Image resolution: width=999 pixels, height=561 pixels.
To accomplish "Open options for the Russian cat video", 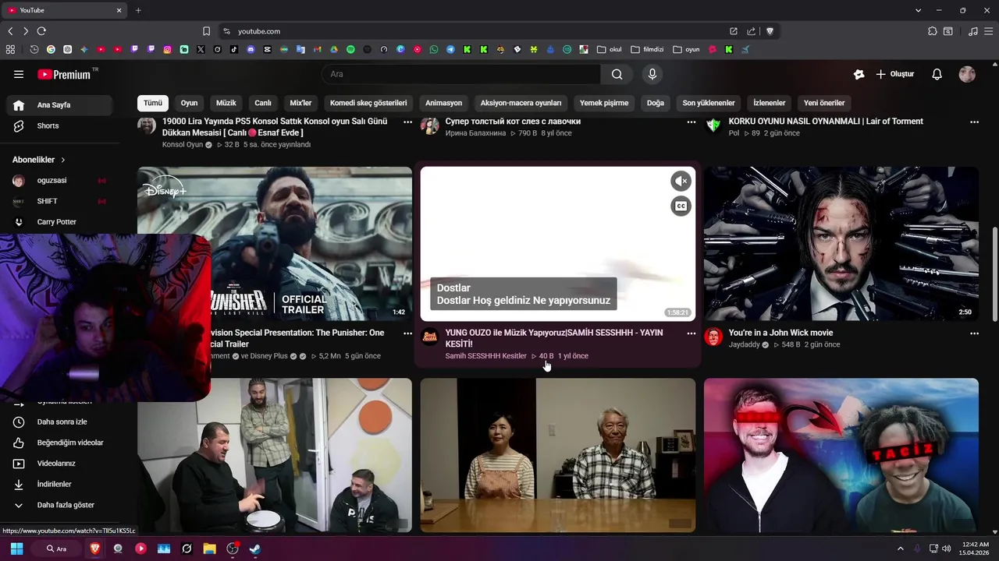I will tap(691, 122).
